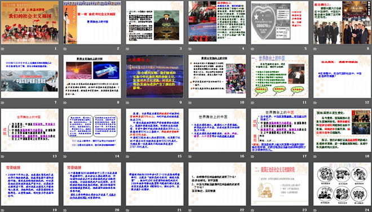Preview animation via star under slide 11

click(x=253, y=103)
